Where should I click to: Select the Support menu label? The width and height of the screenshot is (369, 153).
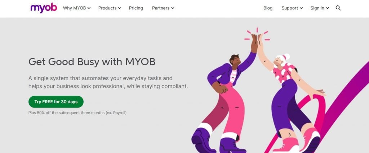(x=290, y=8)
